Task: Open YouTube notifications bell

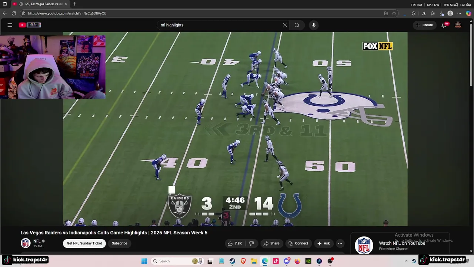Action: pos(444,25)
